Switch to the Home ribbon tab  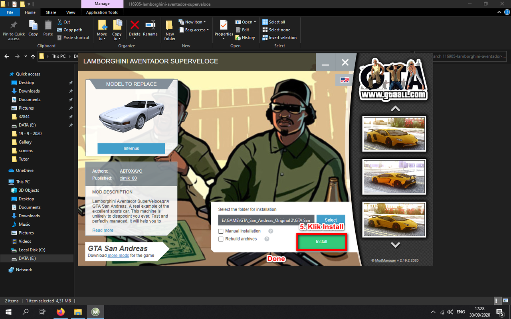30,12
